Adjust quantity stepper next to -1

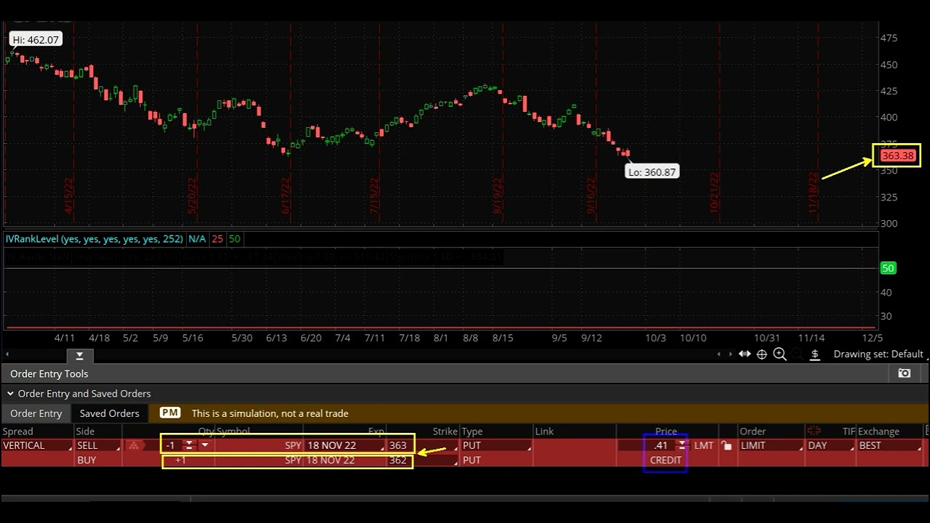click(190, 445)
